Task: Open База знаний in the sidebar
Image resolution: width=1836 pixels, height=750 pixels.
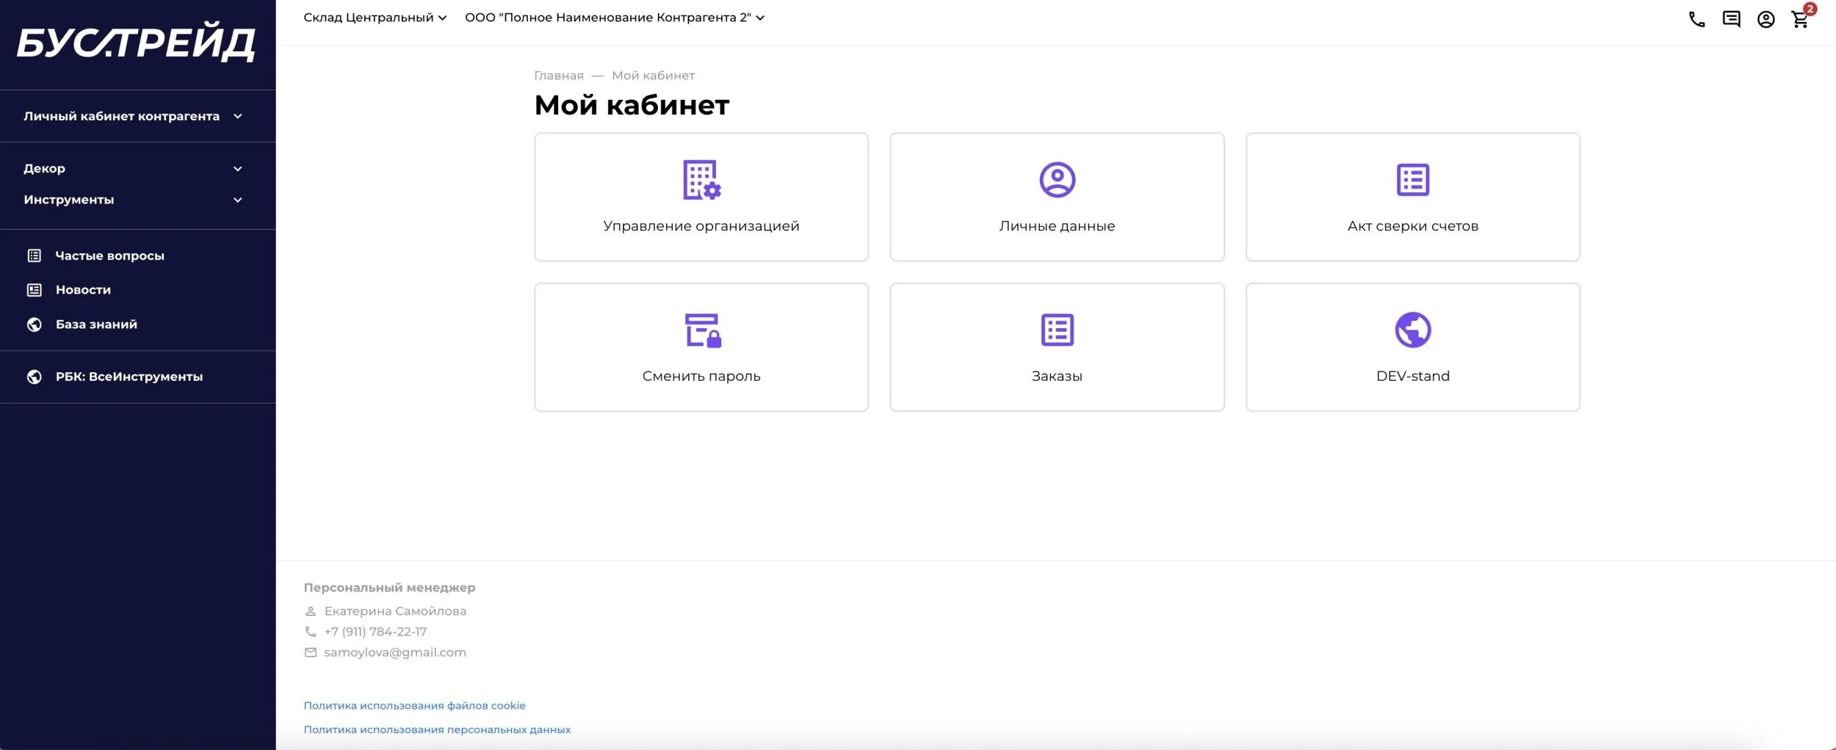Action: pos(96,324)
